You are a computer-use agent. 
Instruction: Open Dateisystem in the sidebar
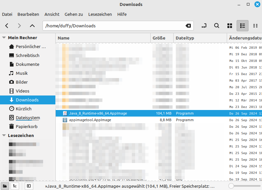(x=28, y=118)
